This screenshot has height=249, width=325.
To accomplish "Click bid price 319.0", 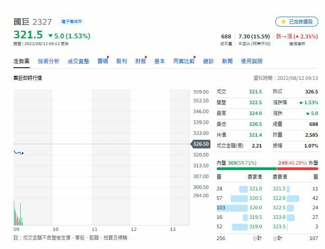I will (255, 226).
